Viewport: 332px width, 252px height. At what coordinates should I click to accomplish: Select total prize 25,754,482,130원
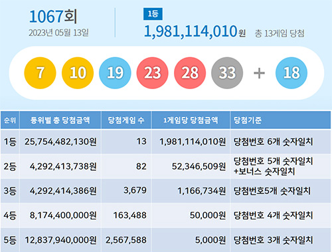[60, 142]
